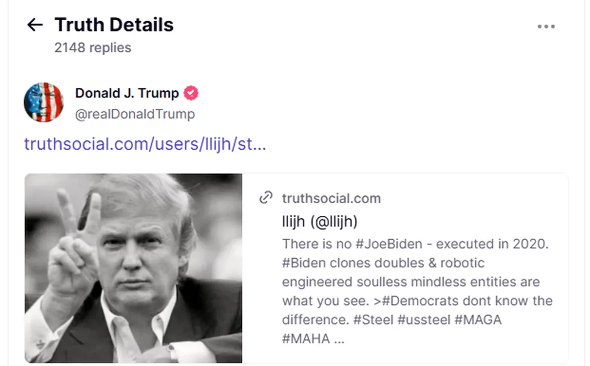Click the #ussteel hashtag in preview
Viewport: 590px width, 366px height.
click(424, 320)
